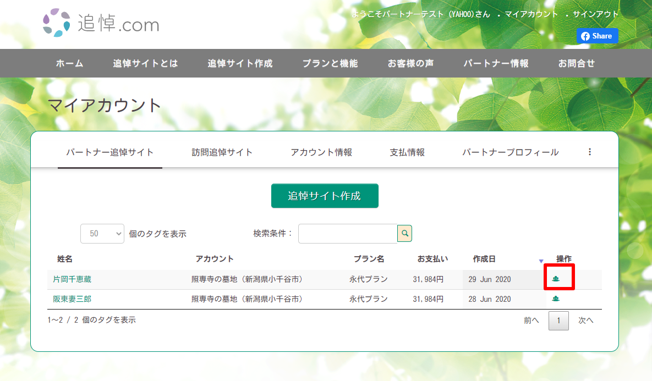Open プランと機能 in the navigation bar
Screen dimensions: 652x381
coord(330,63)
